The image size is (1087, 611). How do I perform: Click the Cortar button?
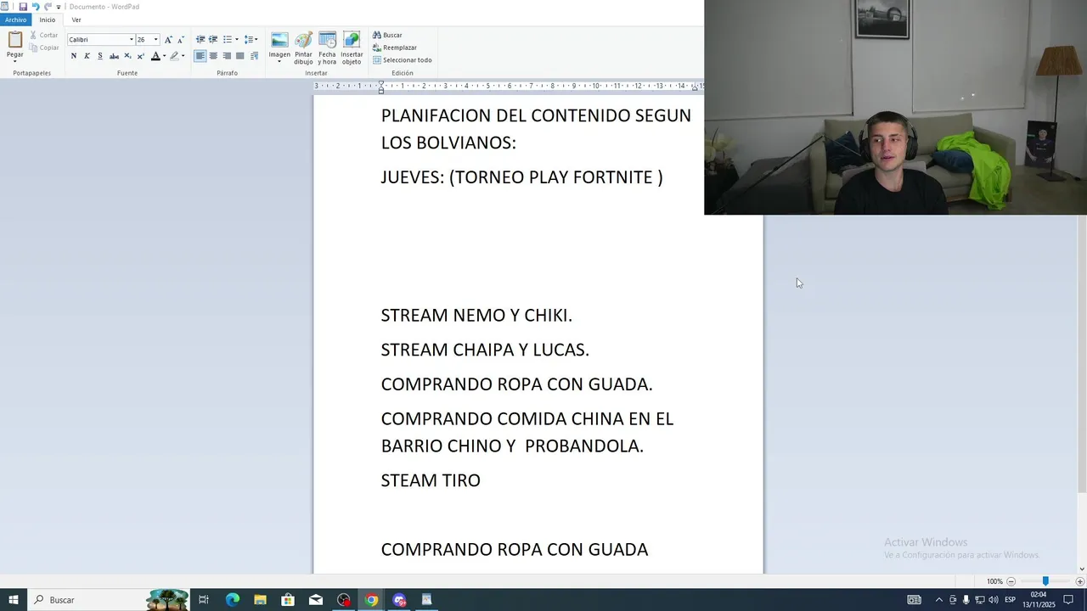click(43, 36)
